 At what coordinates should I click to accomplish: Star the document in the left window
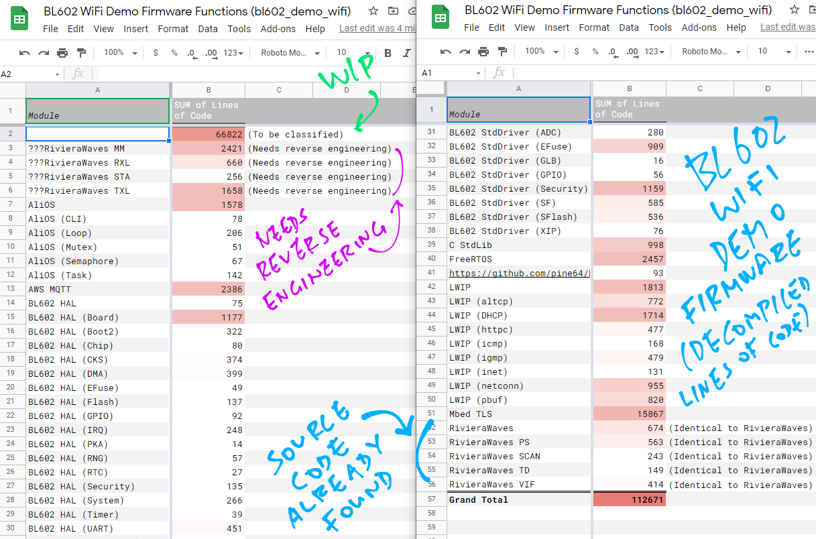[x=373, y=11]
